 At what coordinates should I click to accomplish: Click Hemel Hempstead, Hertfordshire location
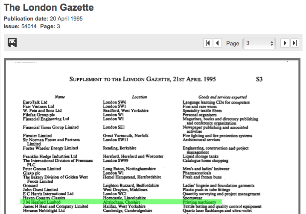click(x=132, y=177)
